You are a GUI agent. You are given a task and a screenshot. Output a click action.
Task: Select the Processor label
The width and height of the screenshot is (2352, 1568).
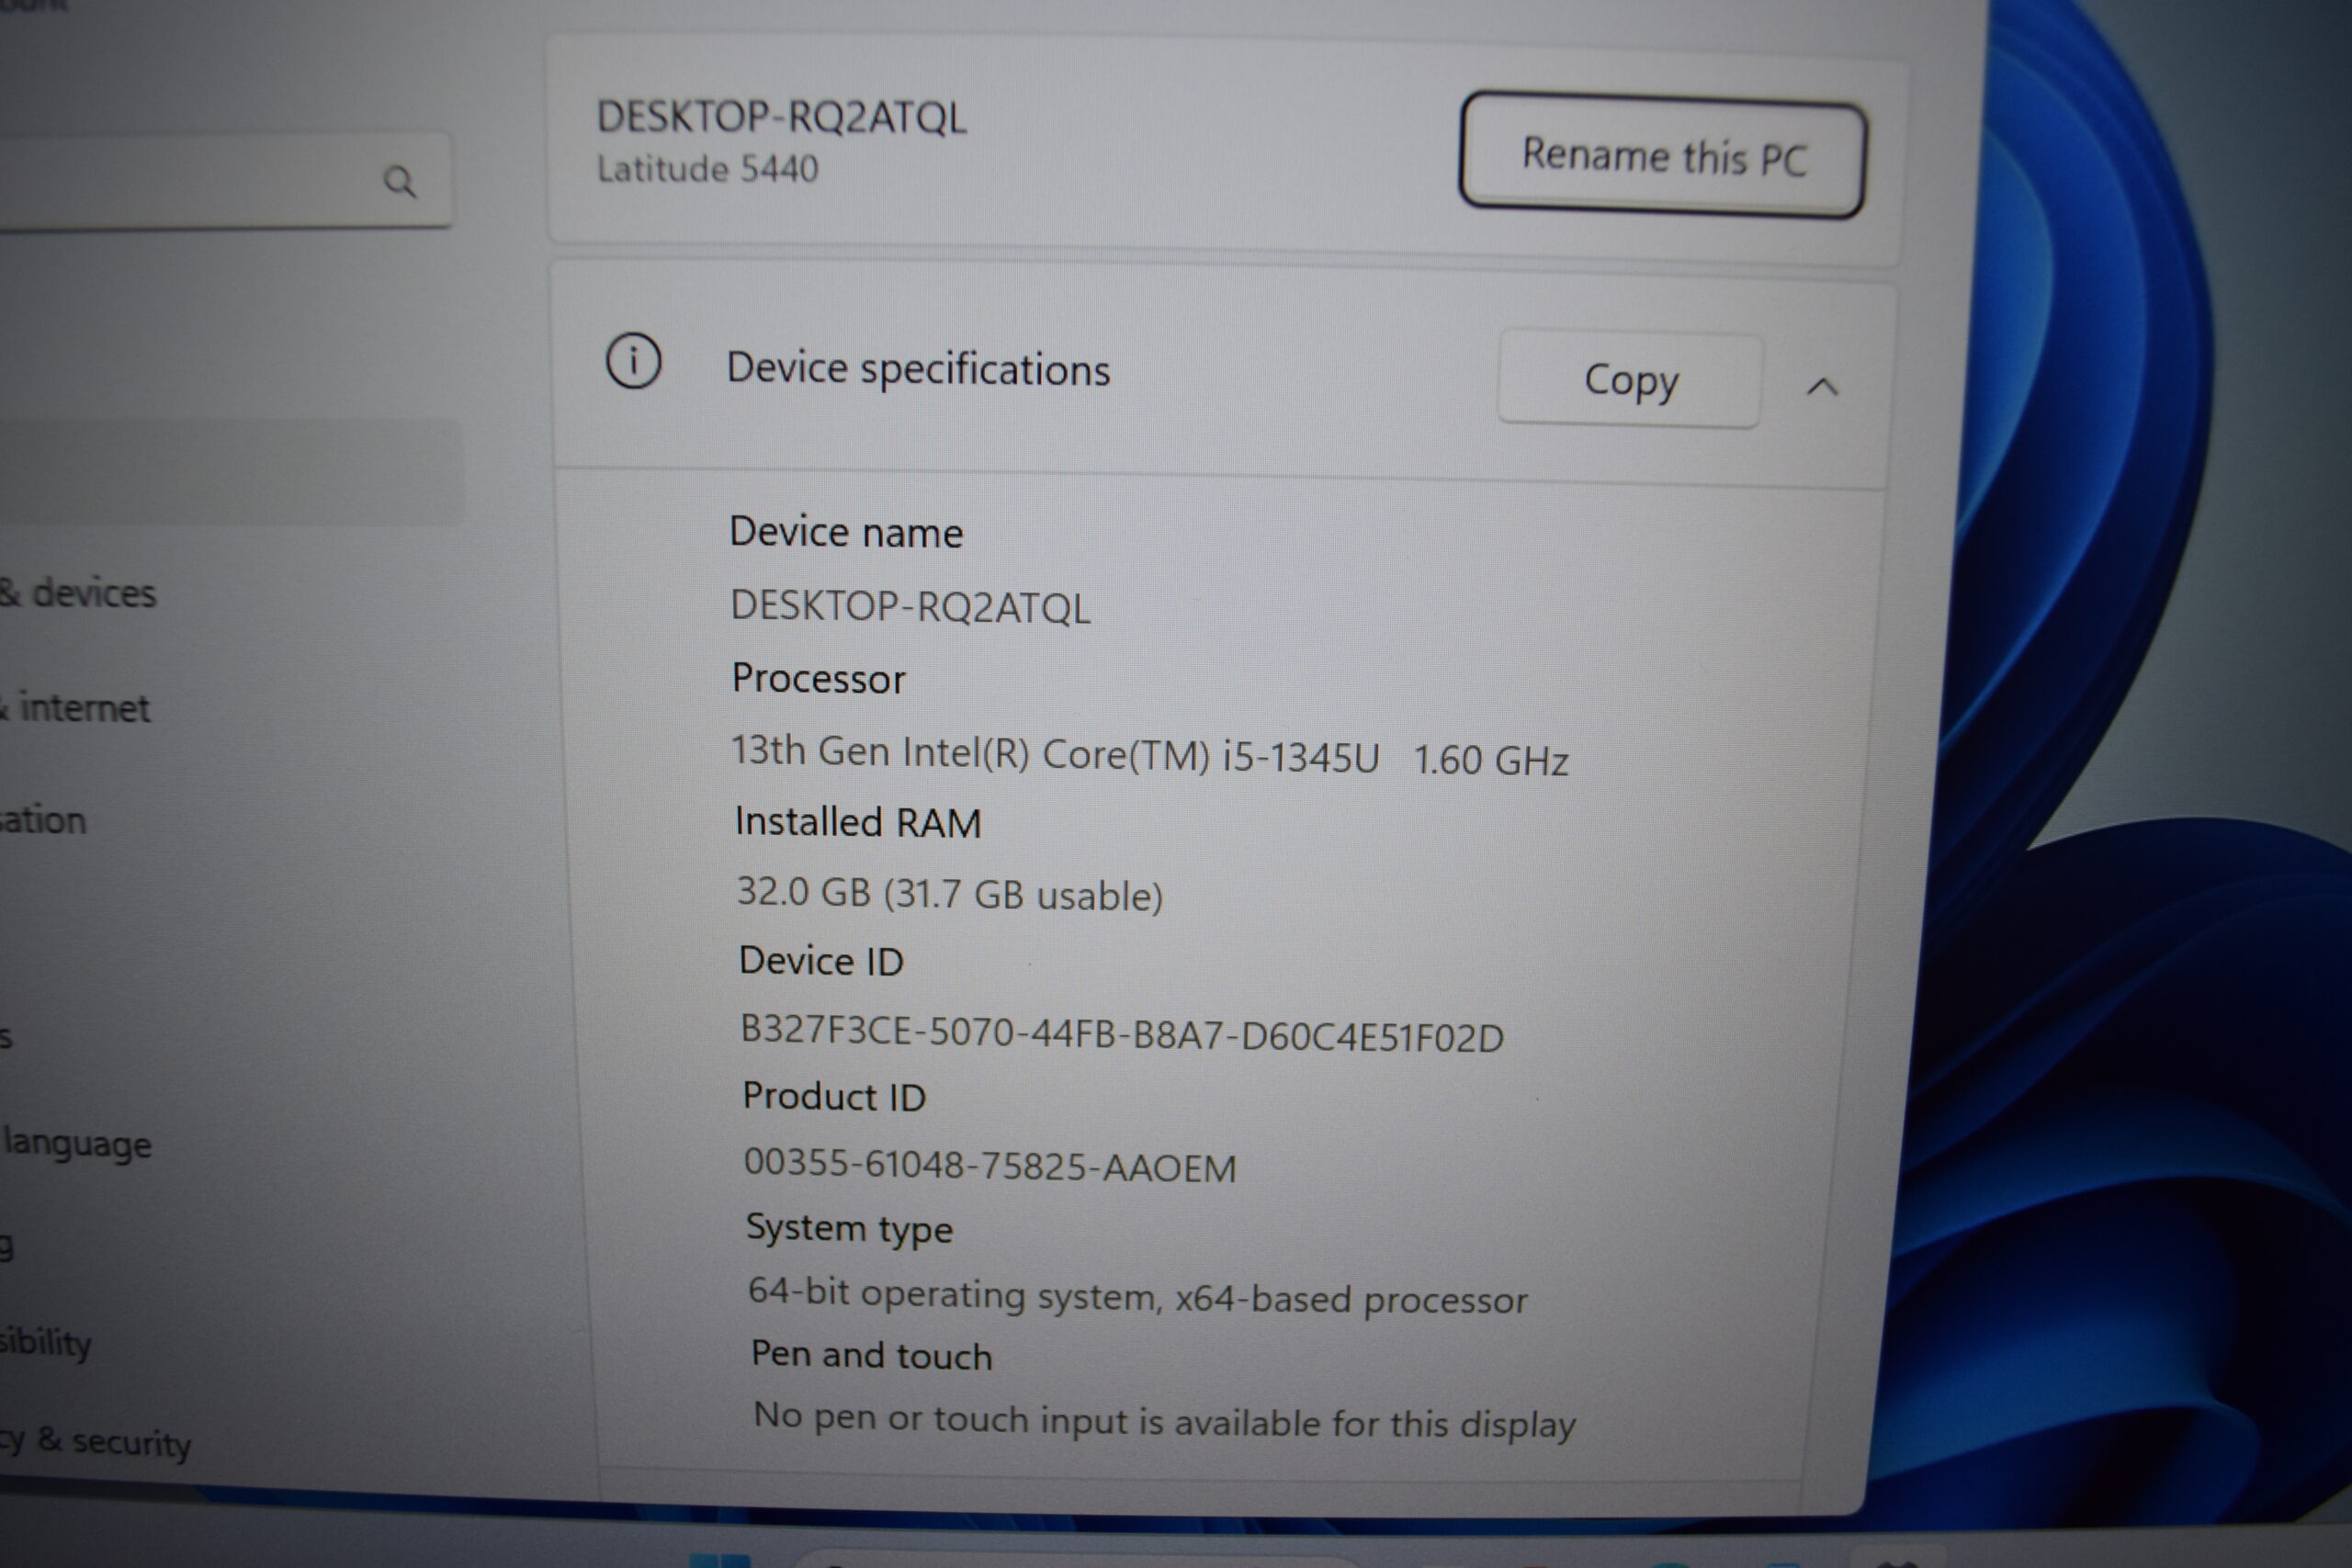(x=818, y=678)
